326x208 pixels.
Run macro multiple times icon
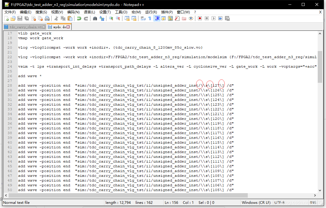coord(220,18)
